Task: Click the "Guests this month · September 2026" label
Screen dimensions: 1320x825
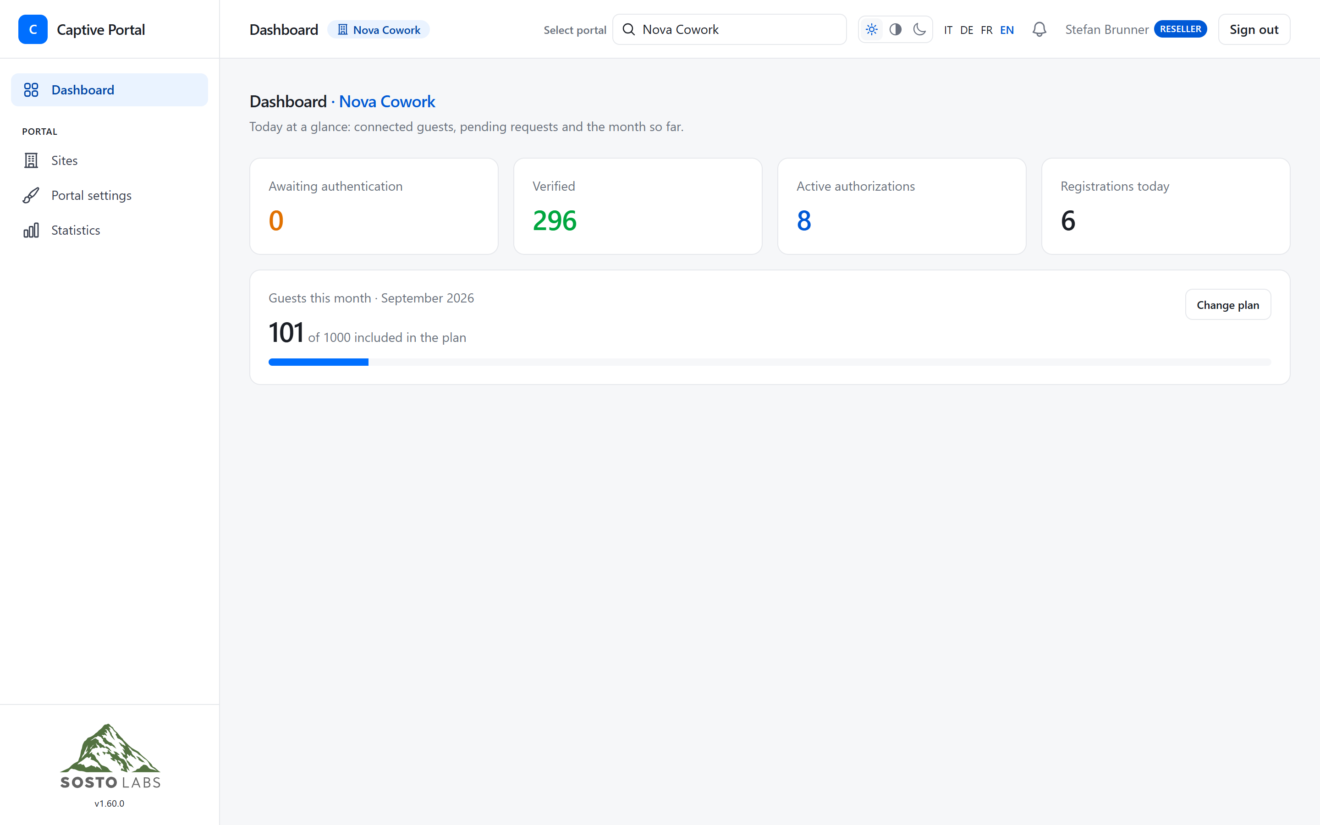Action: pyautogui.click(x=371, y=298)
